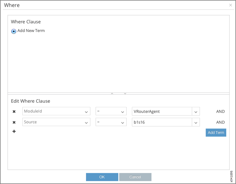Click the up chevron on the panel divider
The height and width of the screenshot is (184, 236).
point(112,94)
